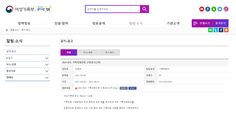Open the Instagram icon in header
236x113 pixels.
tap(226, 9)
